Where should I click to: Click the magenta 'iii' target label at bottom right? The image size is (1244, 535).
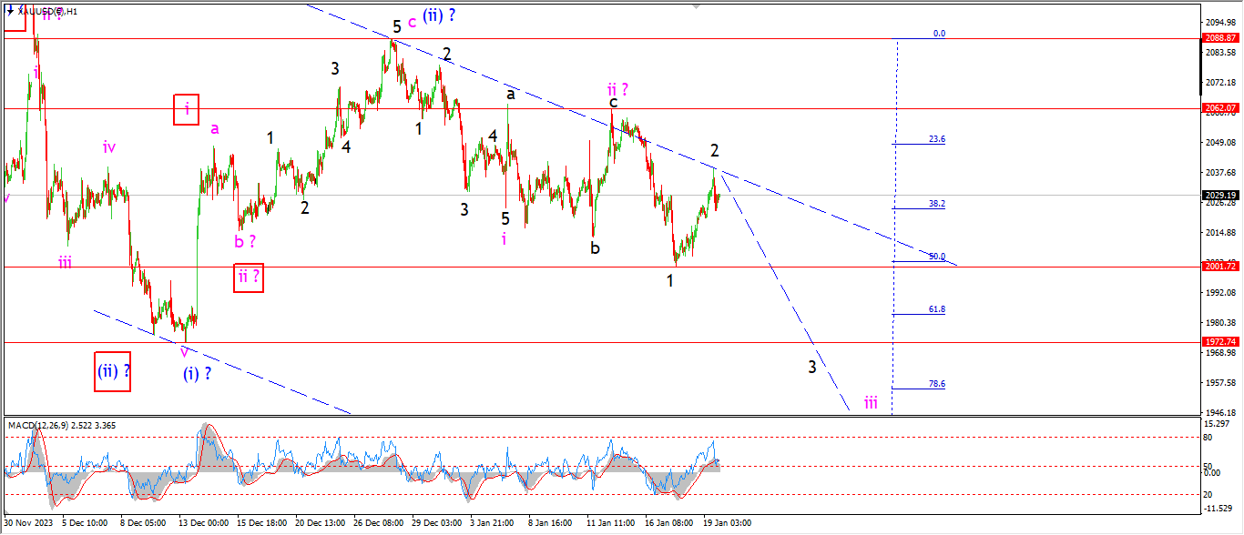click(x=871, y=403)
